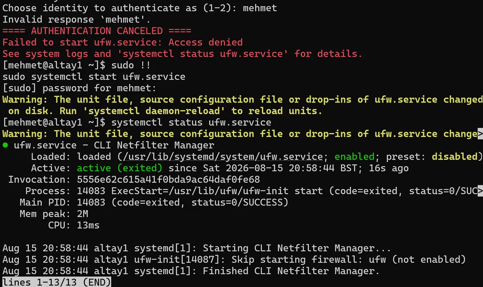483x287 pixels.
Task: Click the truncation arrow on the Process line
Action: click(480, 191)
